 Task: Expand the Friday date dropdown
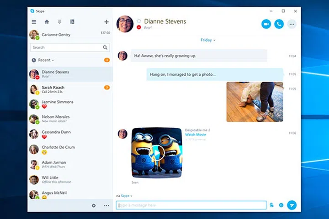point(208,40)
